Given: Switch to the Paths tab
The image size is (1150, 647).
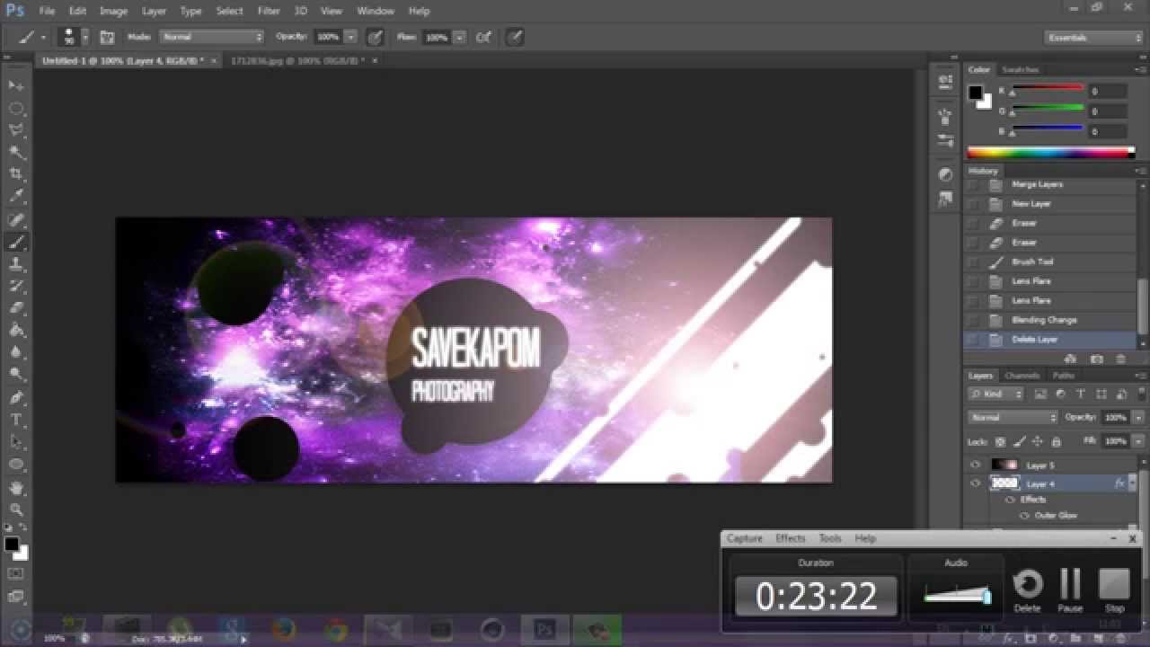Looking at the screenshot, I should pos(1063,376).
